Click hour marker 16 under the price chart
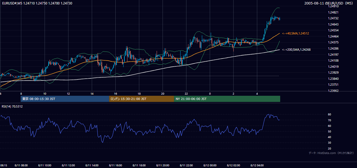The image size is (357, 168). click(116, 94)
